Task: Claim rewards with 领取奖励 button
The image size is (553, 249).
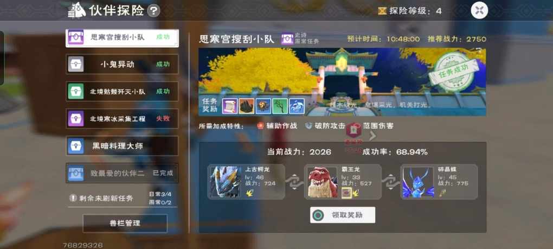Action: 343,215
